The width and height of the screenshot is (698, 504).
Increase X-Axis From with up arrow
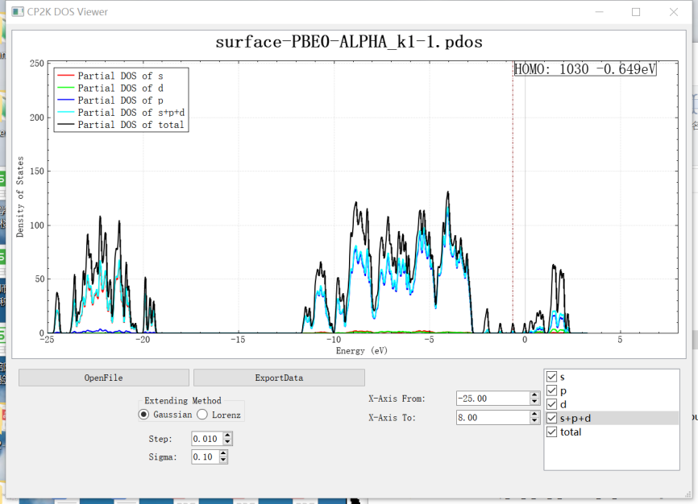tap(535, 395)
